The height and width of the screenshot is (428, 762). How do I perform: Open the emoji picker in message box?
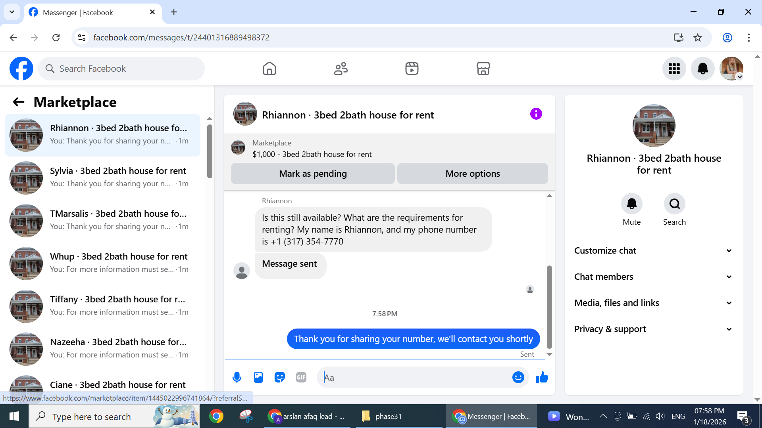pos(518,377)
